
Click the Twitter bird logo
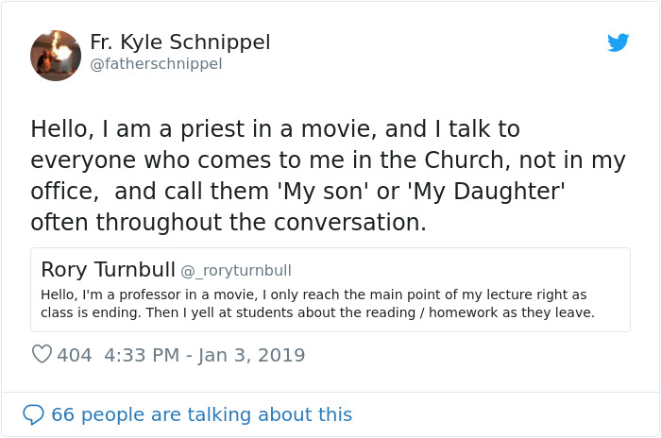pos(619,43)
